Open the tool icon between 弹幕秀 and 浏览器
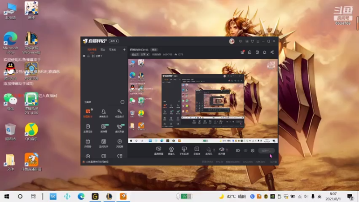The width and height of the screenshot is (359, 202). click(x=104, y=143)
